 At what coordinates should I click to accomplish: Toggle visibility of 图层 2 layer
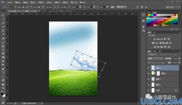coord(149,79)
